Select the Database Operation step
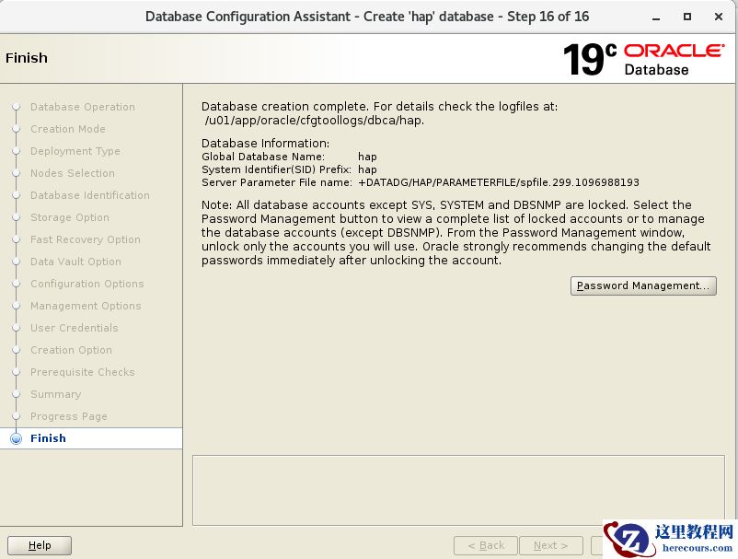 (83, 107)
